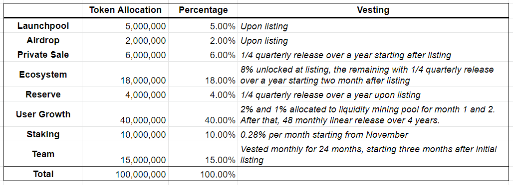Click the 100,000,000 total allocation cell
This screenshot has height=185, width=513.
[125, 174]
